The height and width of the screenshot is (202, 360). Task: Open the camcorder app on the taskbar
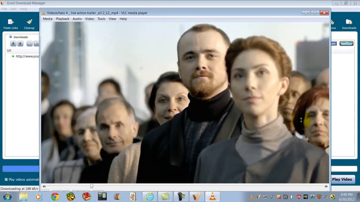coord(181,197)
